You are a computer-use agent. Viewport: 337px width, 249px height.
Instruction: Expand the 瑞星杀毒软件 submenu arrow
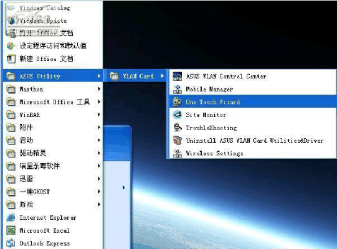(99, 166)
